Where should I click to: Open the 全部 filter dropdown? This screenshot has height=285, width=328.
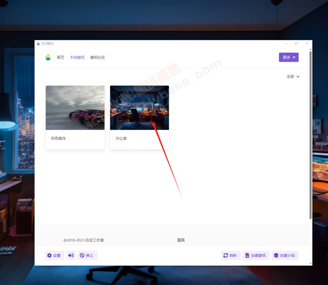click(x=293, y=77)
